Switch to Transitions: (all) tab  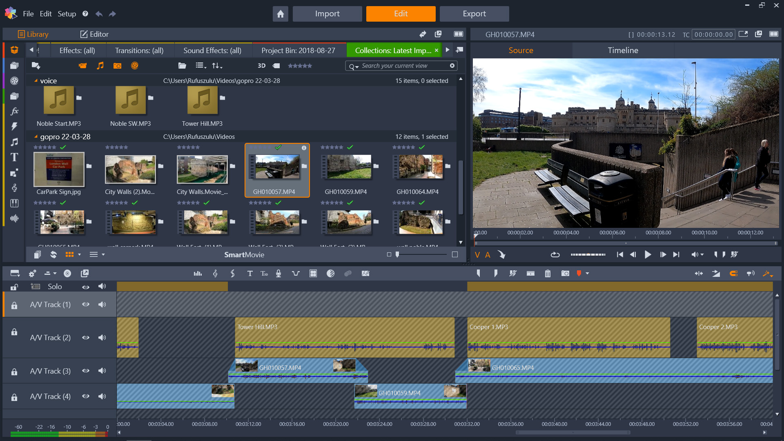click(139, 51)
